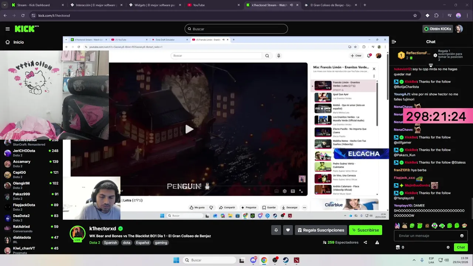Select the Español tag

coord(142,243)
